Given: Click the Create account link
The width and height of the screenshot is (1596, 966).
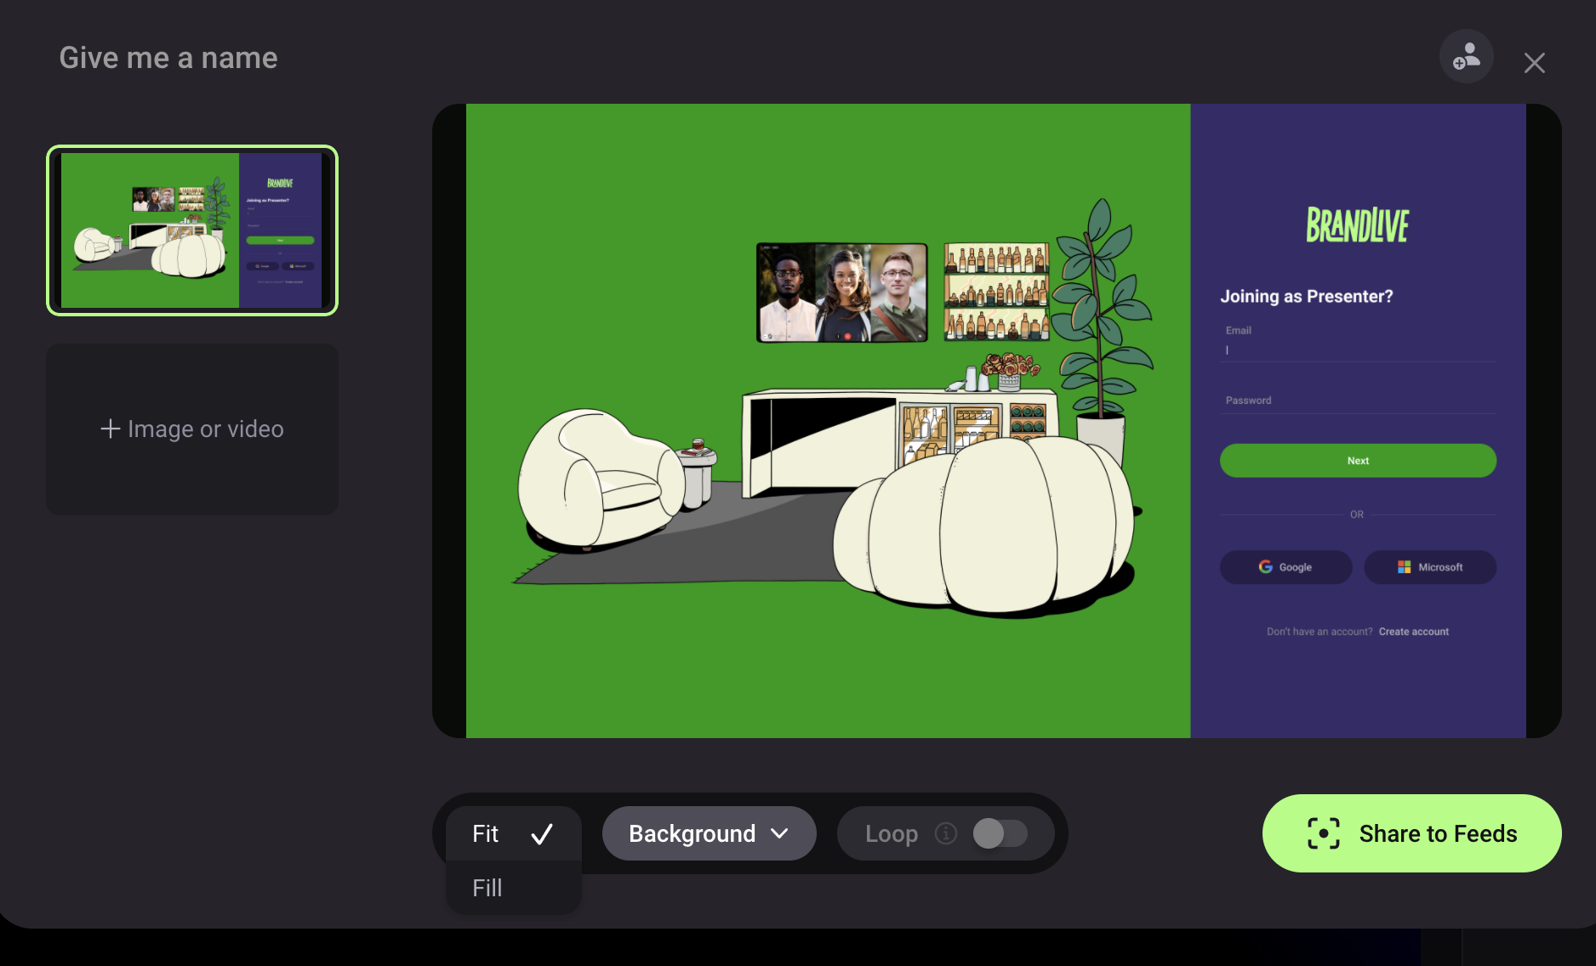Looking at the screenshot, I should coord(1413,632).
